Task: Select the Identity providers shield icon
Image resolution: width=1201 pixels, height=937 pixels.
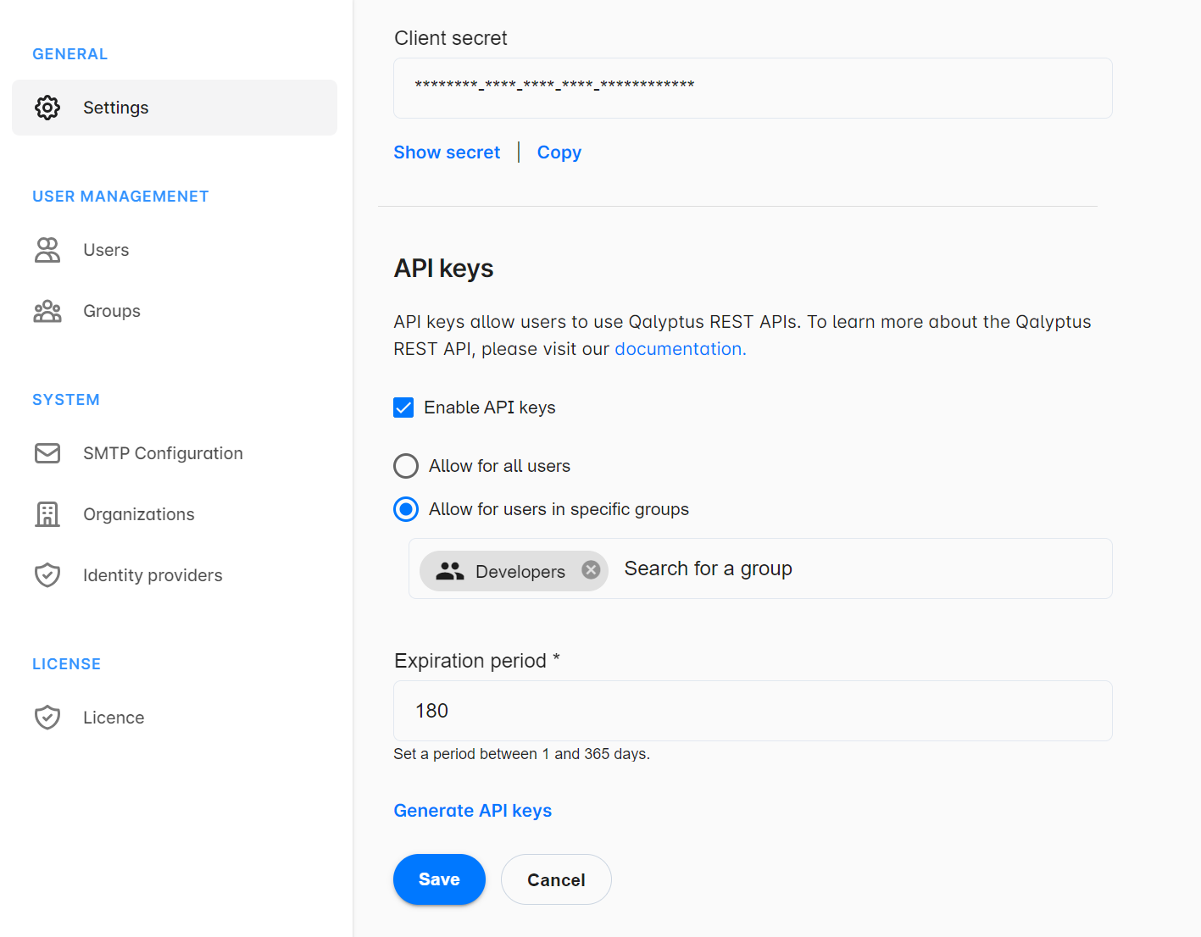Action: 47,575
